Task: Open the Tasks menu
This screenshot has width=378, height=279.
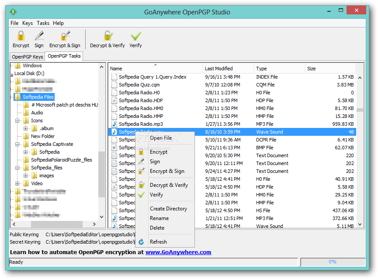Action: (x=43, y=23)
